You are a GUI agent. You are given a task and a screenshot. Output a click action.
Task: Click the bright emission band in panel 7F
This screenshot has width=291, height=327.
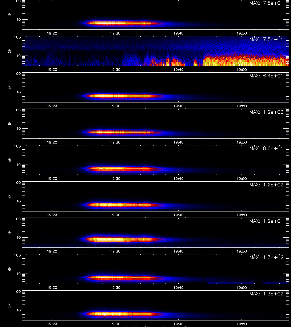(123, 239)
